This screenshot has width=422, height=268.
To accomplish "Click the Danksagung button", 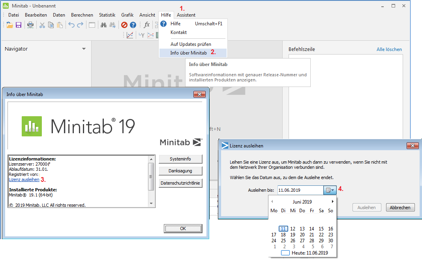I will [180, 171].
